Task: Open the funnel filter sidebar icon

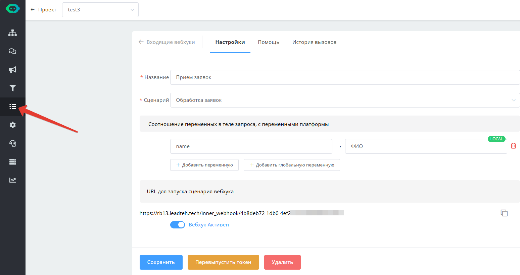Action: 13,88
